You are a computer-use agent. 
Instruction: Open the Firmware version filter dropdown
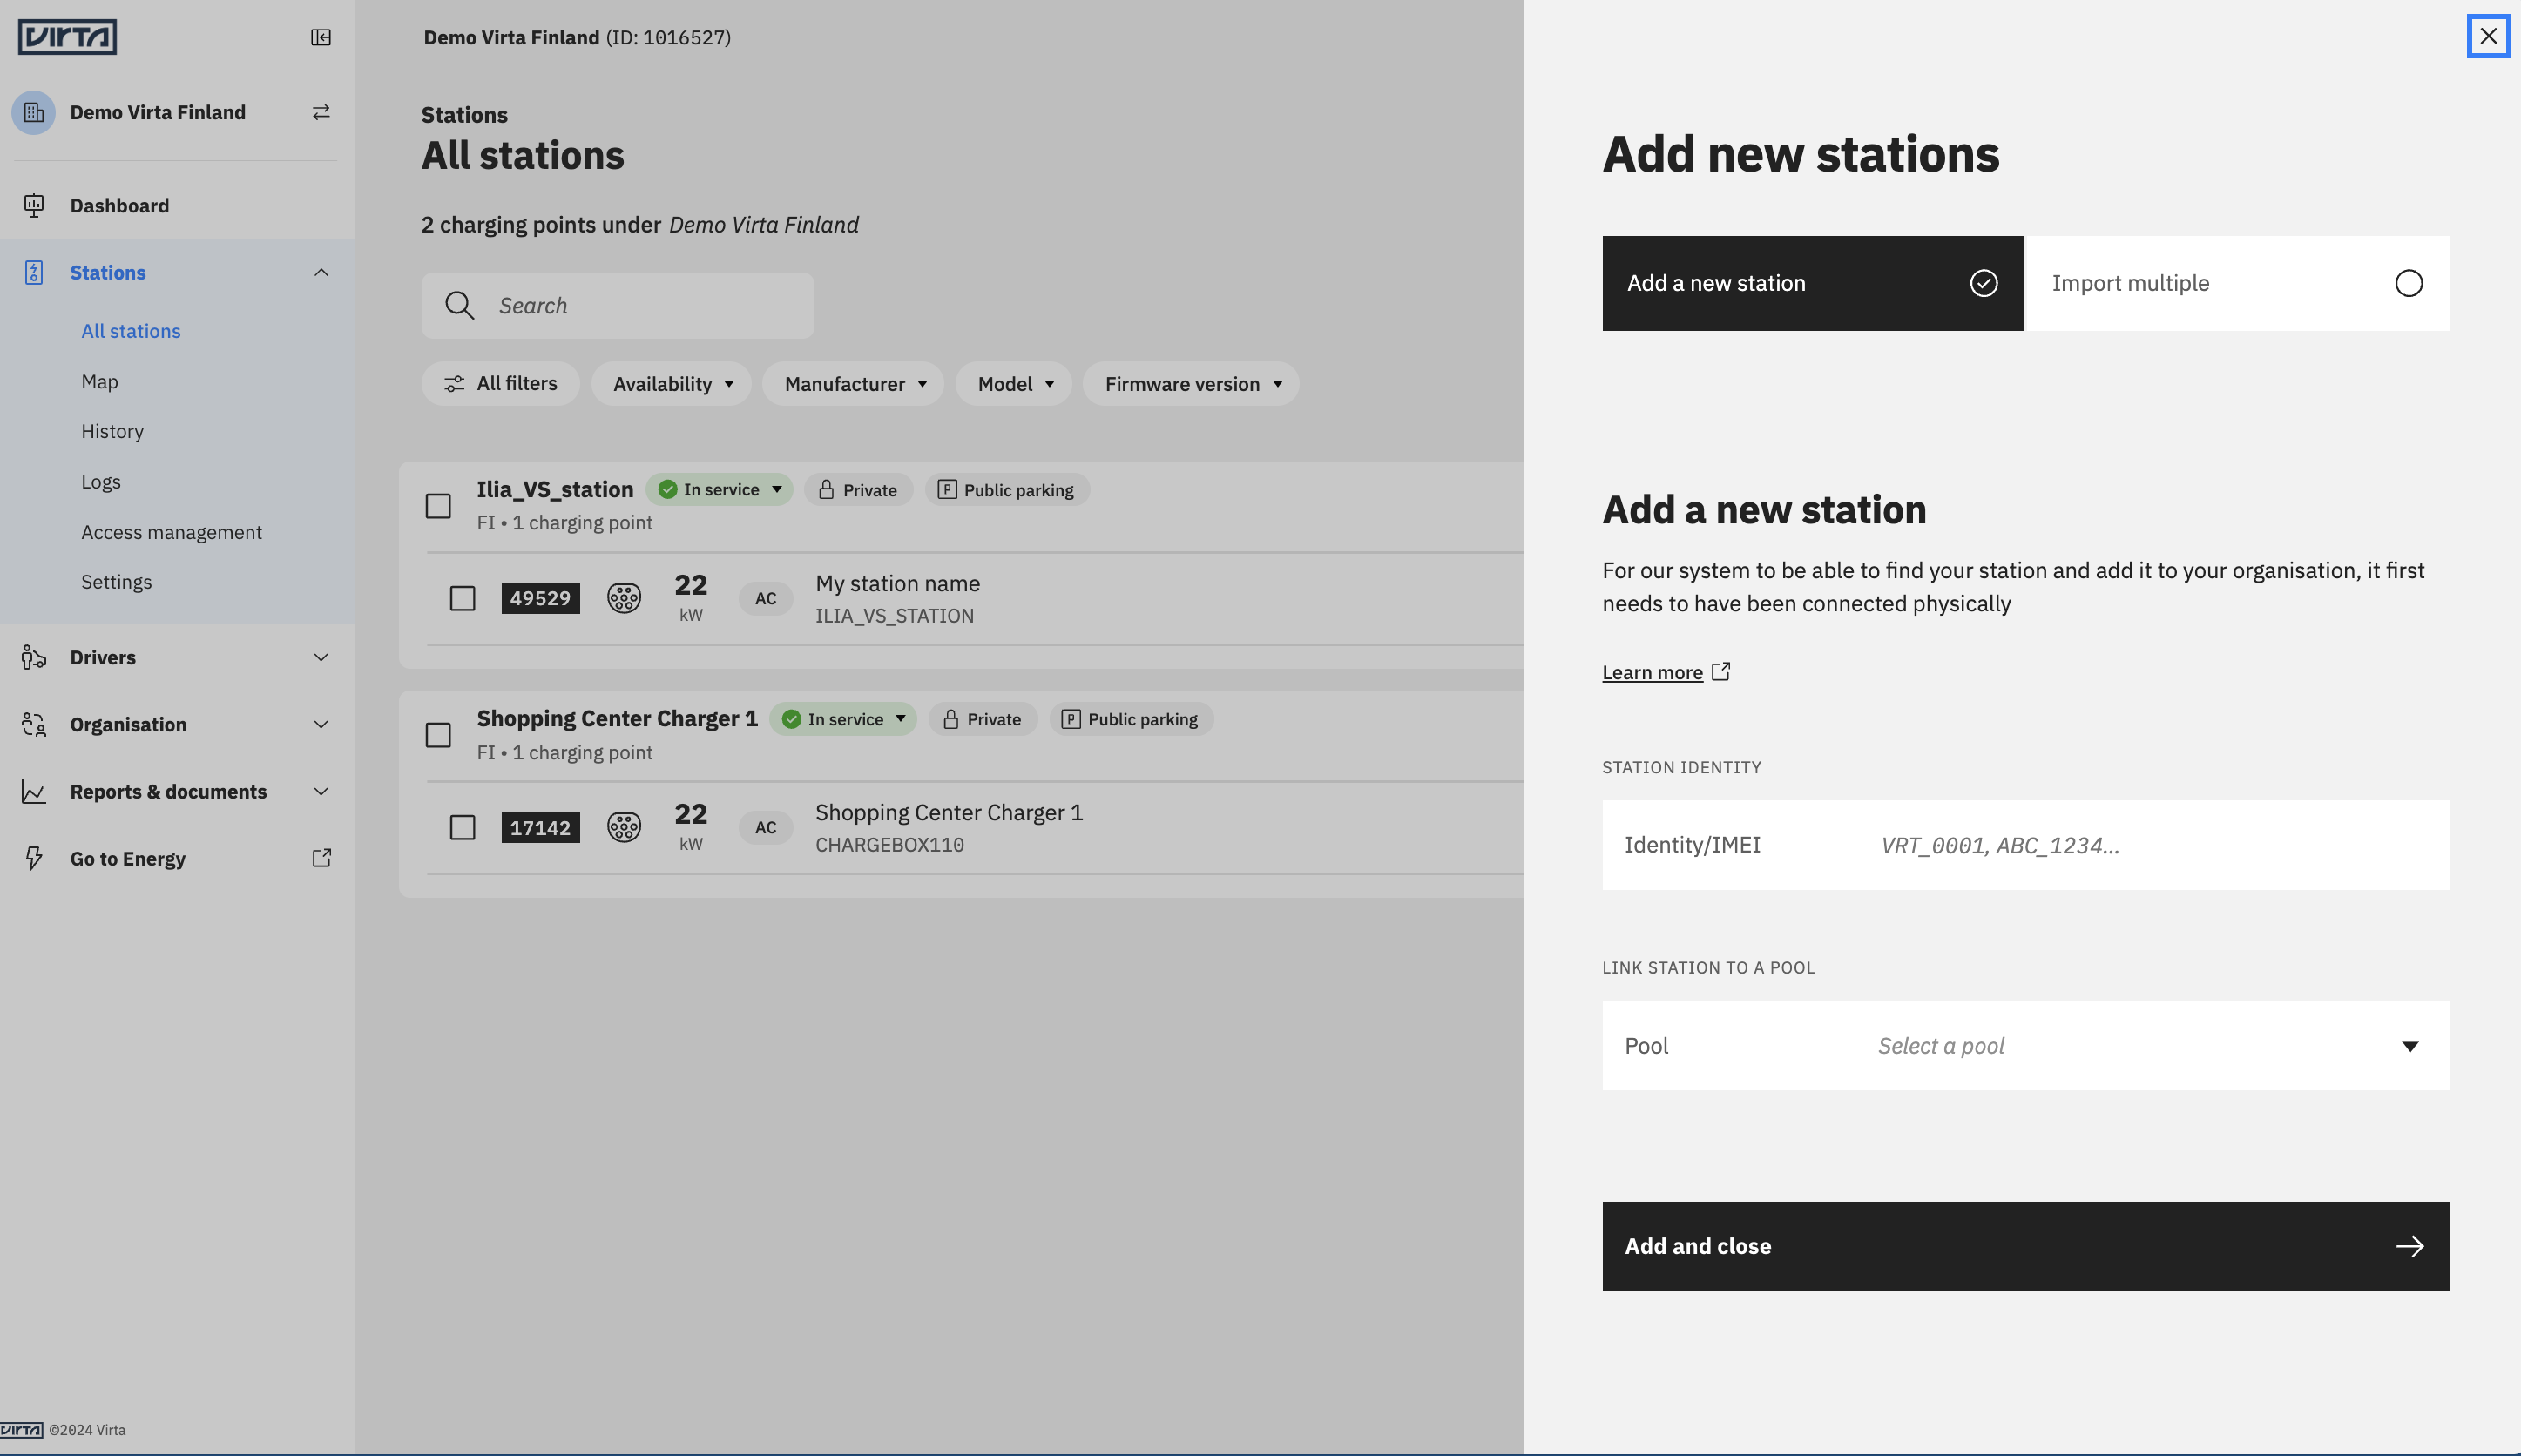(1191, 384)
